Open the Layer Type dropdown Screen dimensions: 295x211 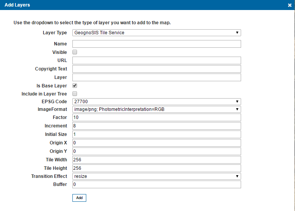click(156, 33)
